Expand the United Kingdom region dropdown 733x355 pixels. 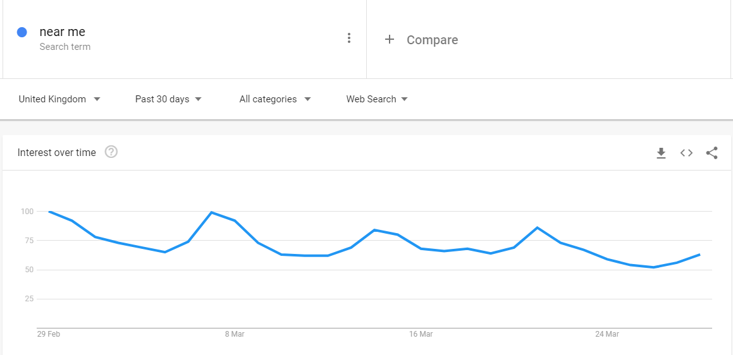[59, 99]
